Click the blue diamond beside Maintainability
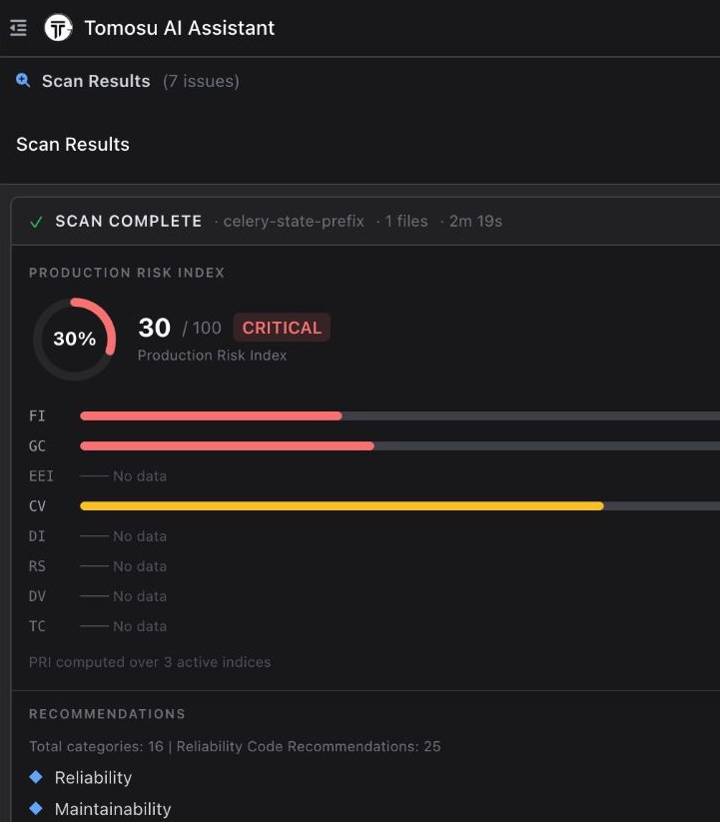The image size is (720, 822). point(36,808)
